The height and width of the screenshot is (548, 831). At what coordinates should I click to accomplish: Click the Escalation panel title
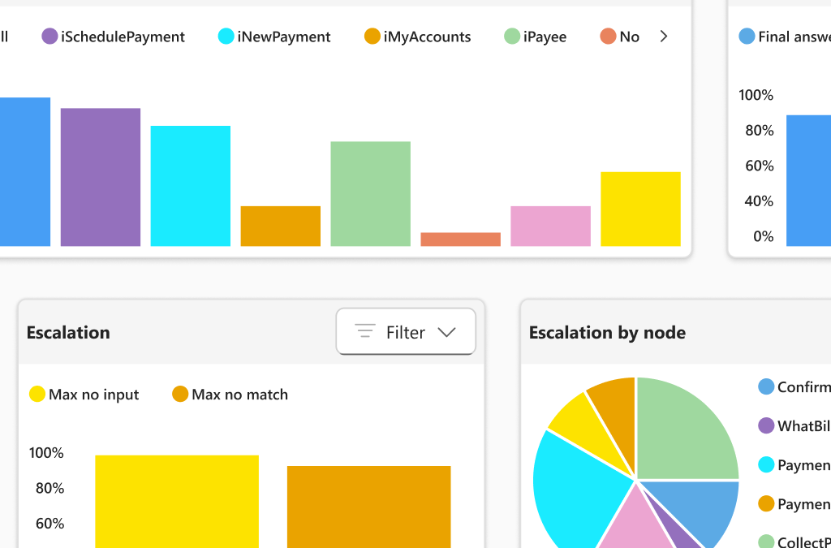pyautogui.click(x=68, y=332)
